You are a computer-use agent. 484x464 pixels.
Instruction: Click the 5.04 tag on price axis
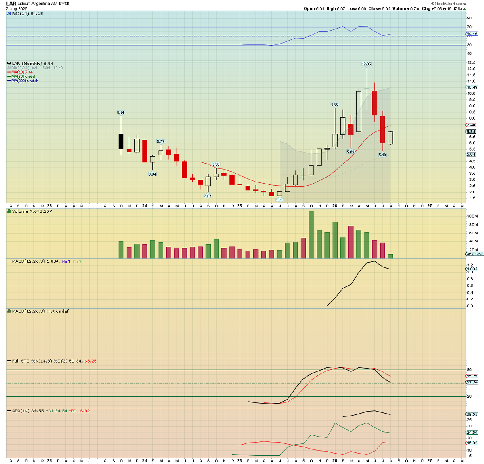pos(471,154)
